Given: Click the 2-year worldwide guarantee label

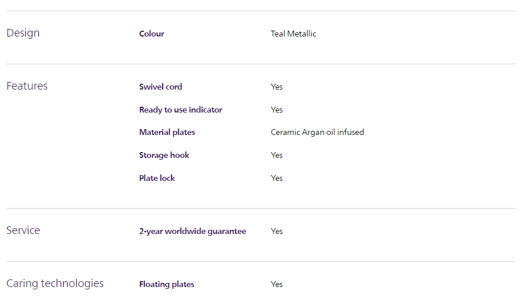Looking at the screenshot, I should point(192,231).
